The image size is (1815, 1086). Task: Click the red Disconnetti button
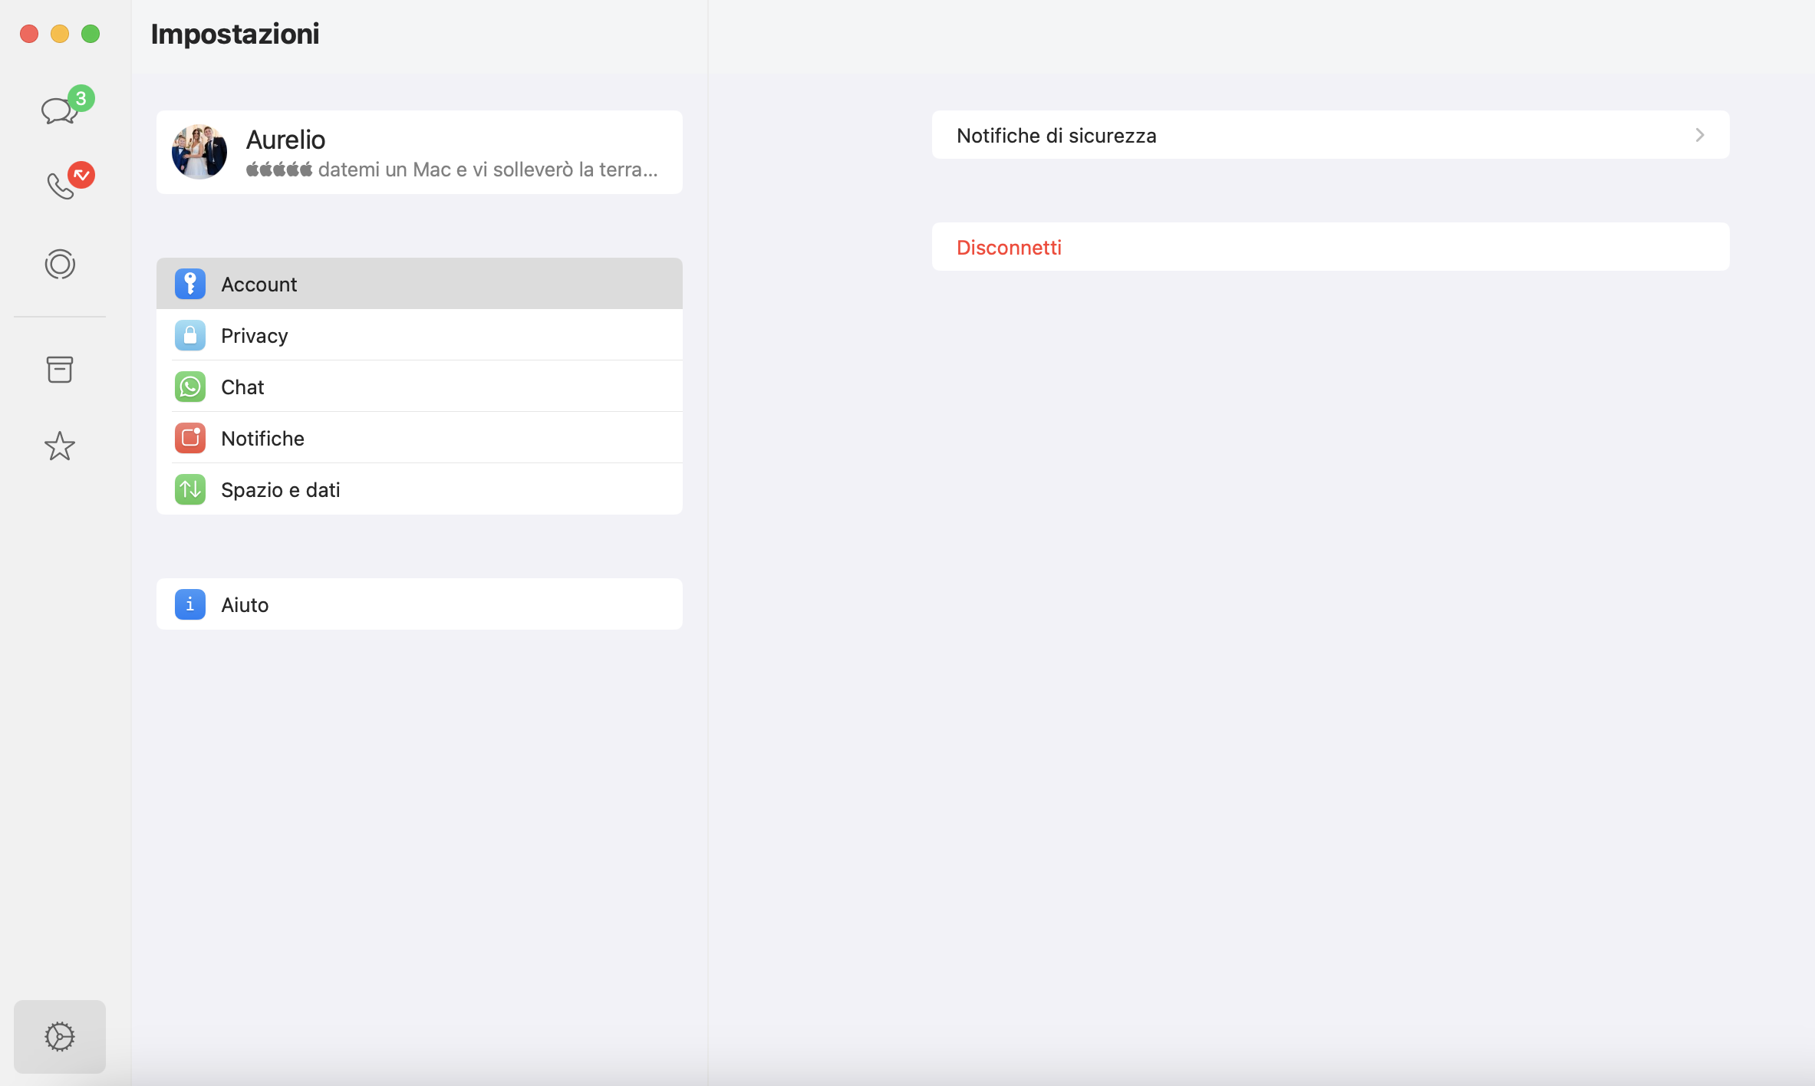1009,247
